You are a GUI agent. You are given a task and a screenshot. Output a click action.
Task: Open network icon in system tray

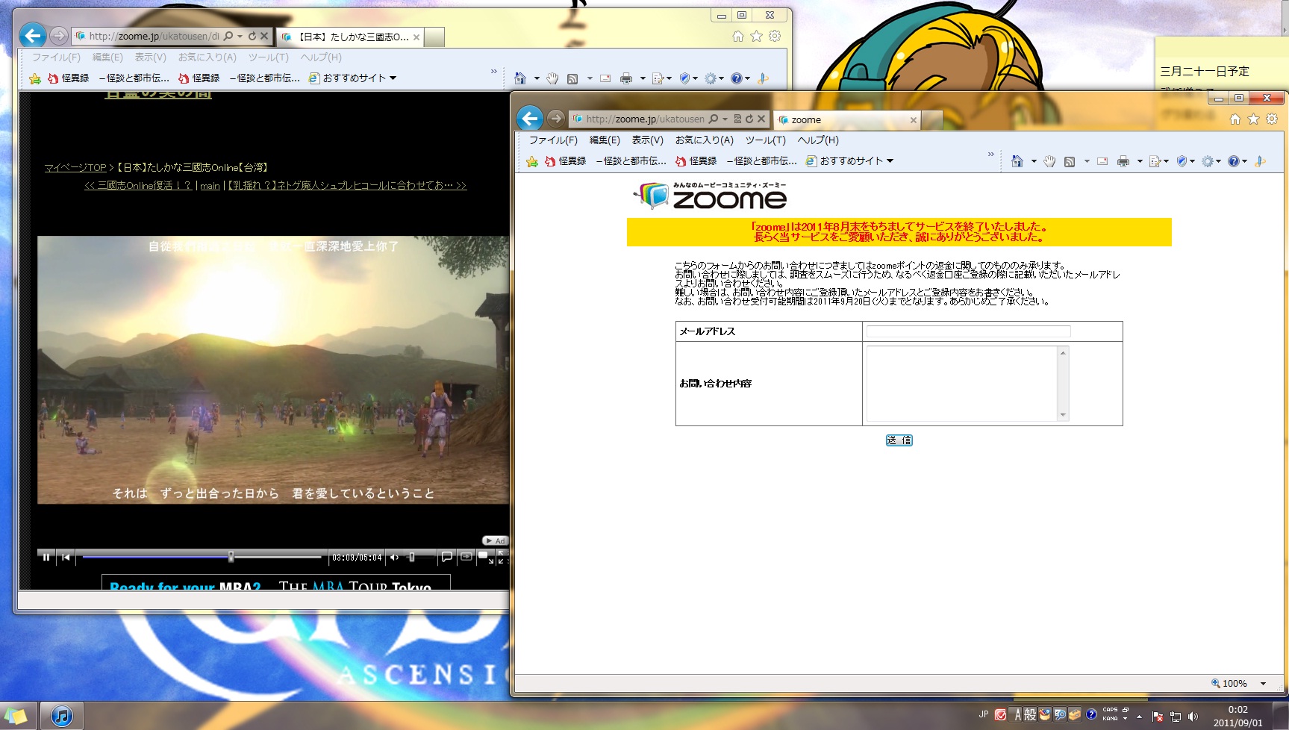coord(1176,717)
